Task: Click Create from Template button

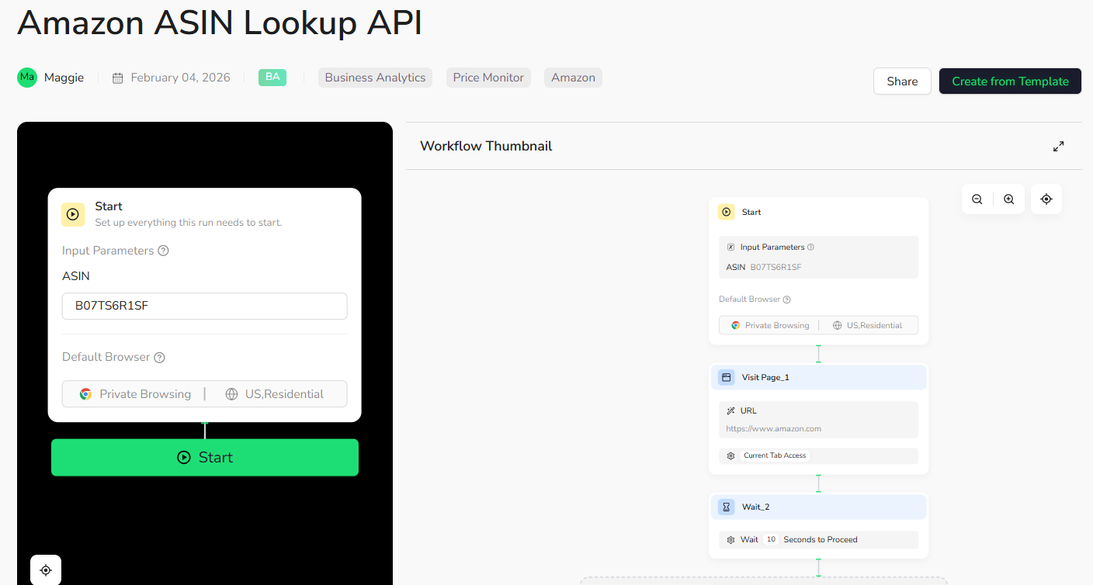Action: (x=1010, y=81)
